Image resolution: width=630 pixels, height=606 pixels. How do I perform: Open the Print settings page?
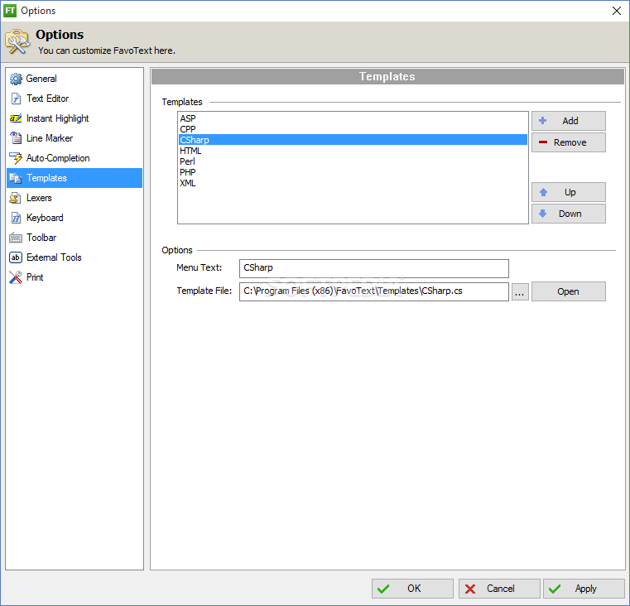[x=75, y=277]
